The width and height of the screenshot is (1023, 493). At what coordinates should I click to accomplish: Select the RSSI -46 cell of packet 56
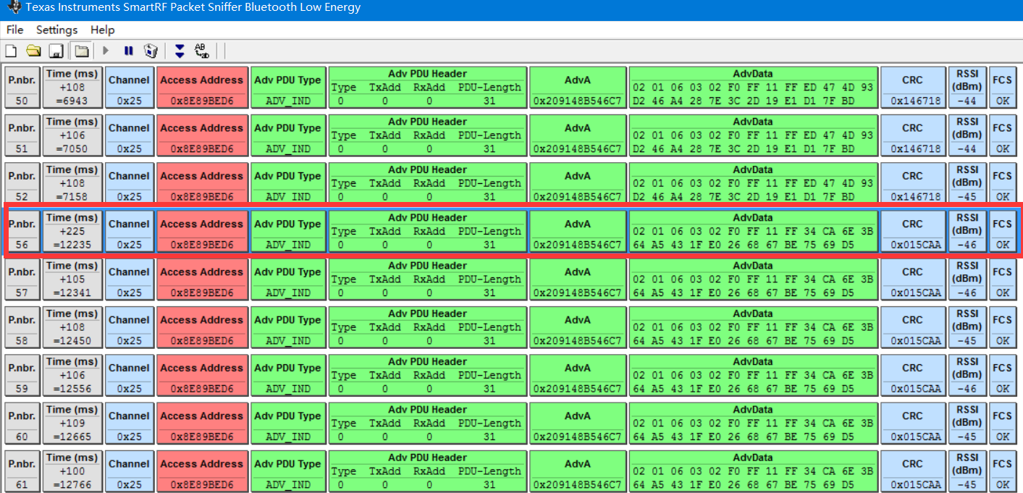967,231
